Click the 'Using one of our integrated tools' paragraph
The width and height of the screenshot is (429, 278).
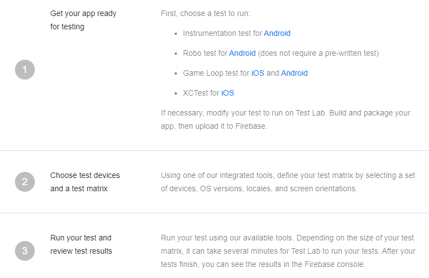[287, 182]
